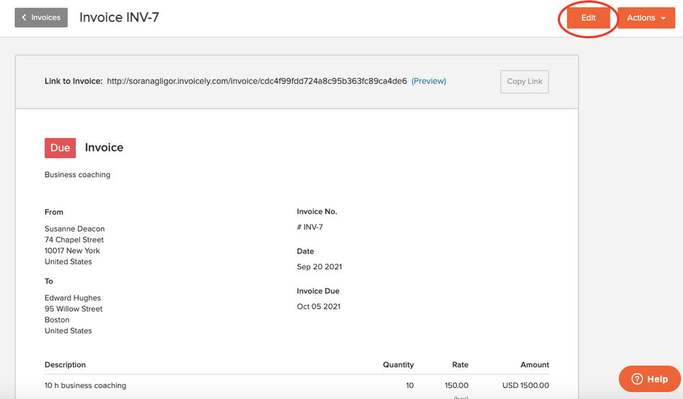Open the invoice Preview link

click(x=428, y=81)
